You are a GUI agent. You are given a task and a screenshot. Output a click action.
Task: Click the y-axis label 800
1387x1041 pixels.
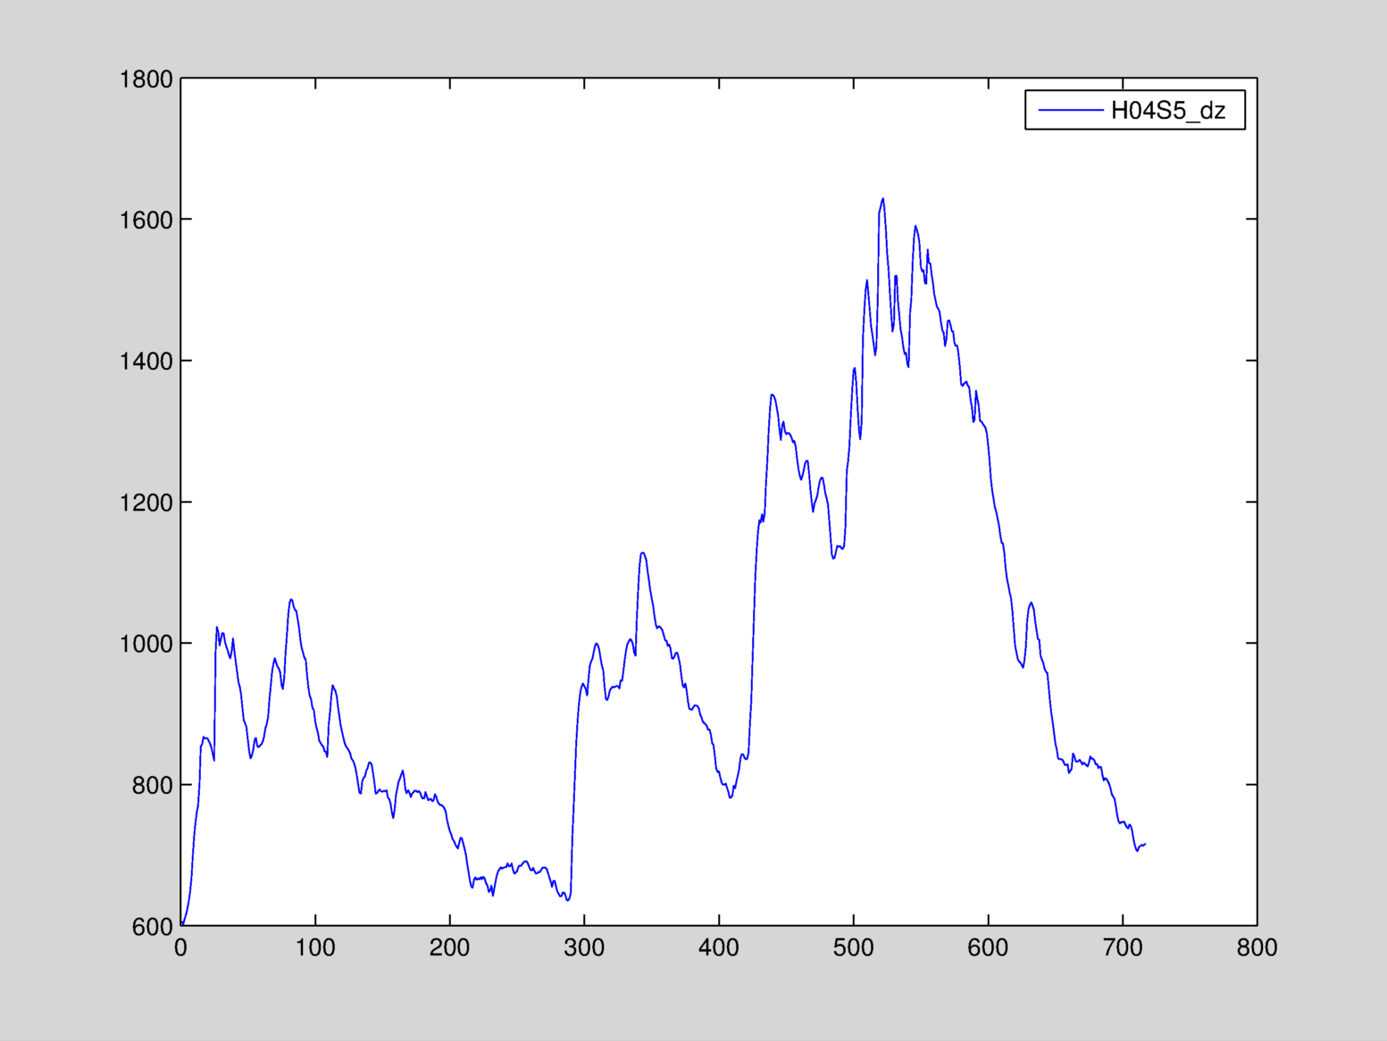click(152, 786)
